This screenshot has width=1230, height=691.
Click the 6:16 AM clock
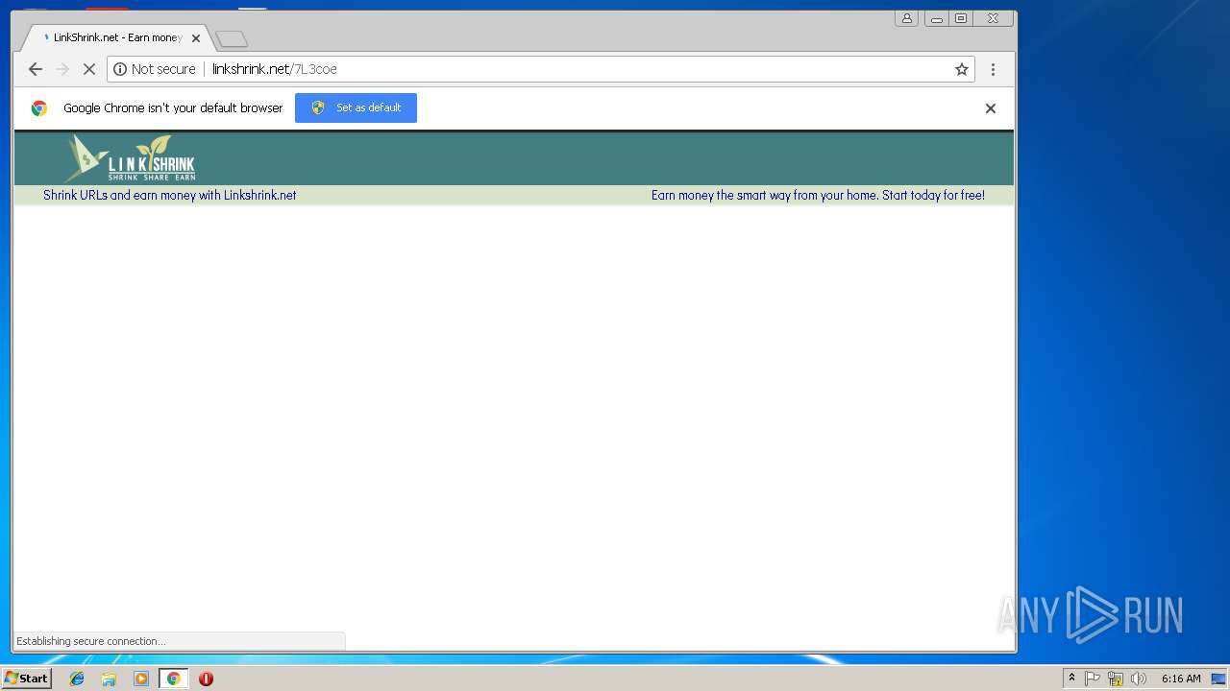tap(1181, 679)
